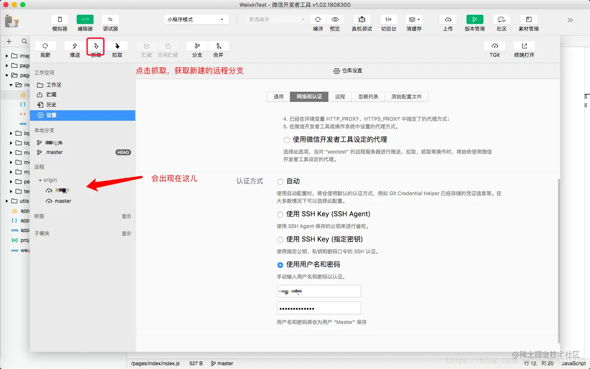The image size is (590, 369).
Task: Click the 抓取 fetch button
Action: (96, 46)
